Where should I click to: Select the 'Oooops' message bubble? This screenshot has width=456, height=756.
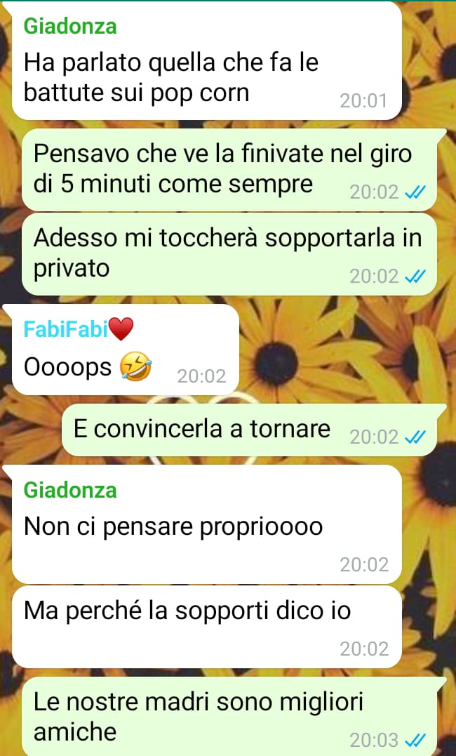click(126, 350)
